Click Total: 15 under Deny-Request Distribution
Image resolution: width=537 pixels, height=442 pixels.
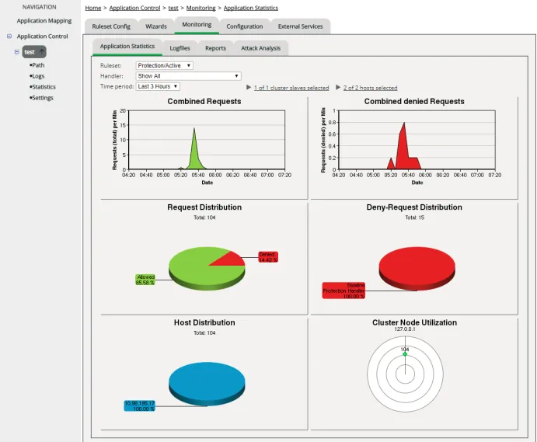[x=414, y=218]
